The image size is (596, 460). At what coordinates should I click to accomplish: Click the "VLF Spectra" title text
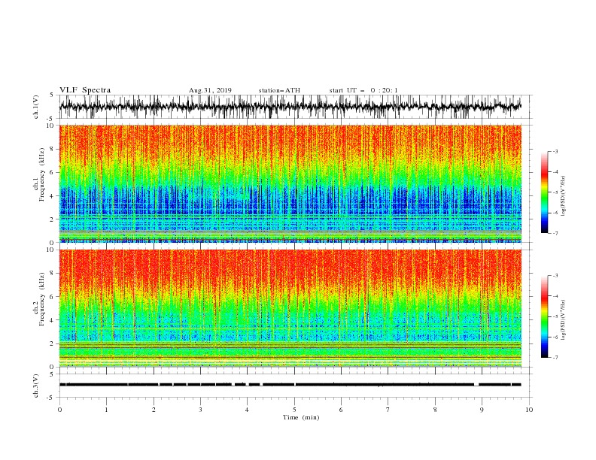coord(85,90)
